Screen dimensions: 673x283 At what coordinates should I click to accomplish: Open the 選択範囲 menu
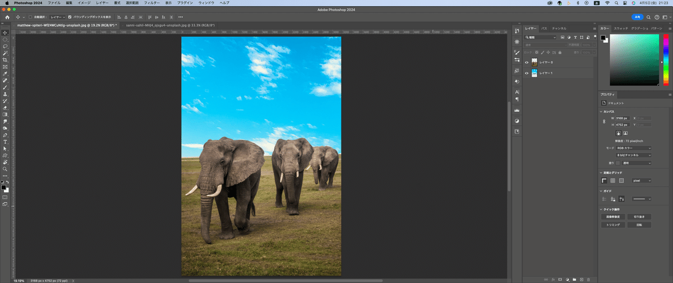pyautogui.click(x=132, y=3)
